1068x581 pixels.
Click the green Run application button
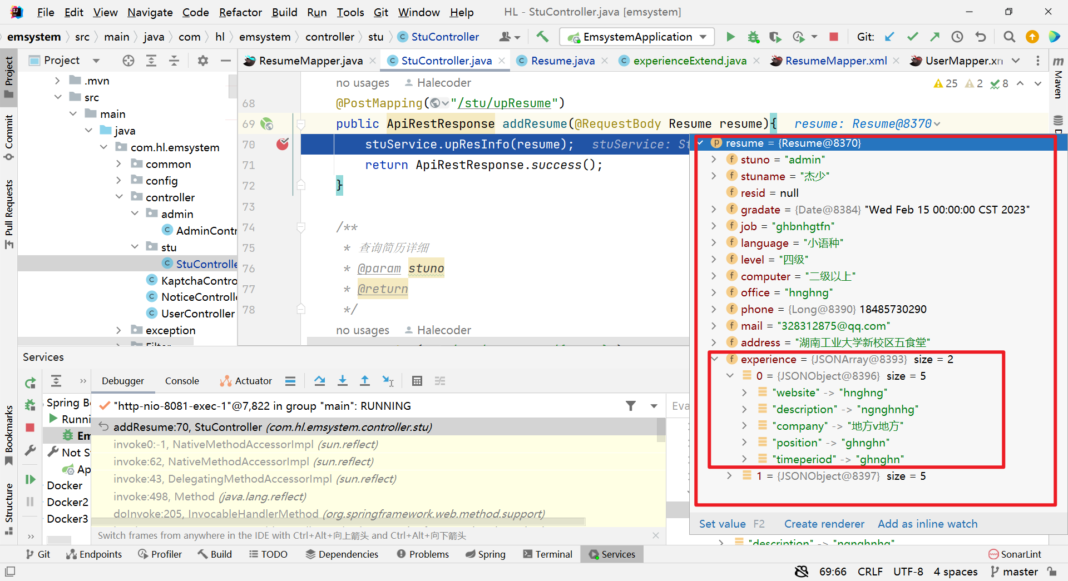(x=730, y=37)
